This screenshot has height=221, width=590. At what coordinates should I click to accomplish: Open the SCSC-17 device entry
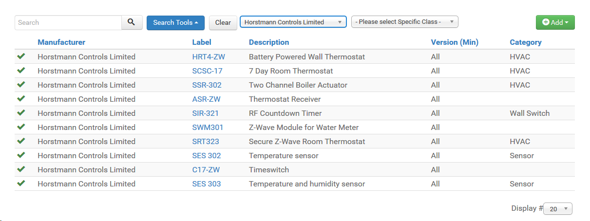coord(207,71)
